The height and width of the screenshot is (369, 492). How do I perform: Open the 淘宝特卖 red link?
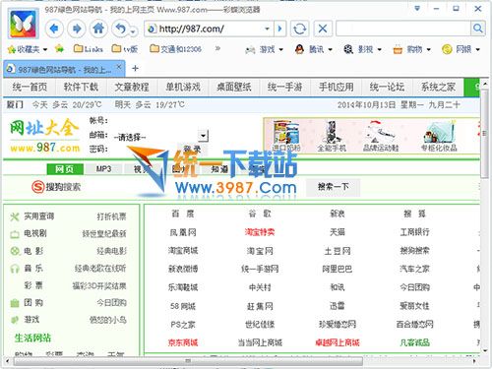tap(260, 232)
